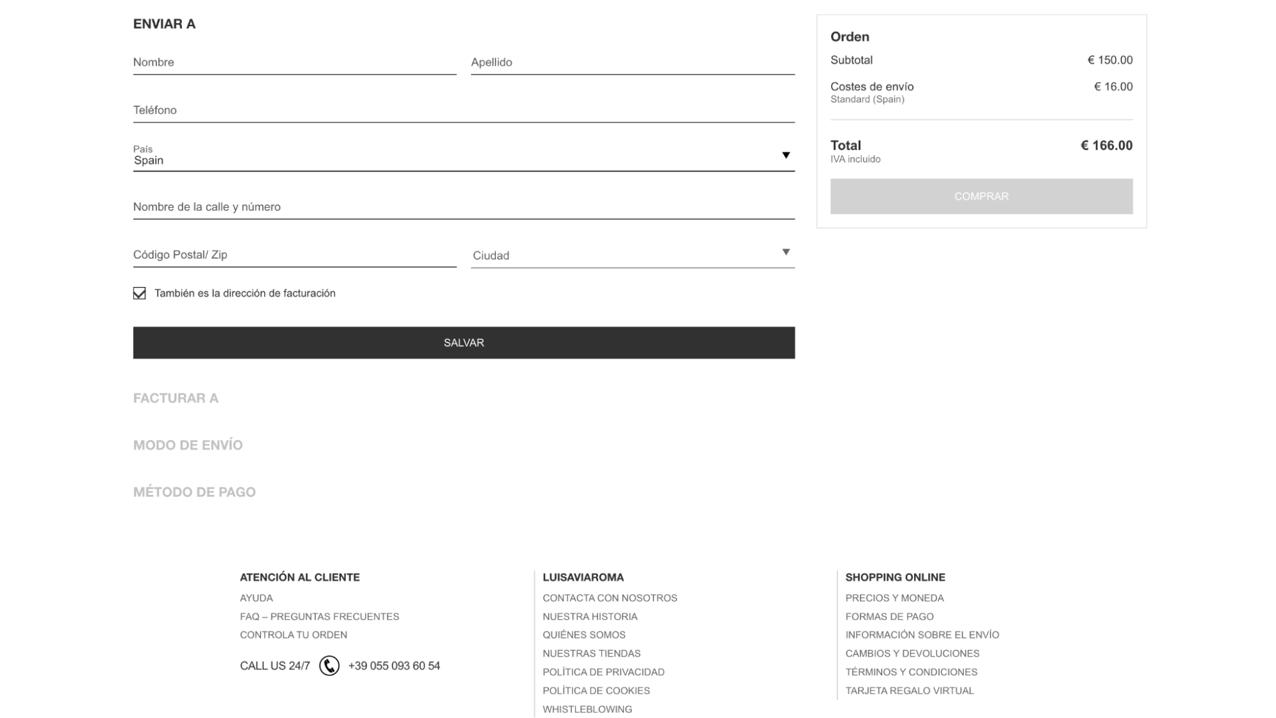Screen dimensions: 1276x718
Task: Expand the FACTURAR A section
Action: pos(176,399)
